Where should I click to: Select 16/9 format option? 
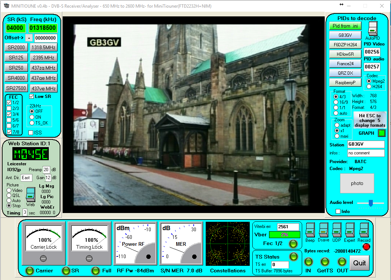(x=336, y=102)
